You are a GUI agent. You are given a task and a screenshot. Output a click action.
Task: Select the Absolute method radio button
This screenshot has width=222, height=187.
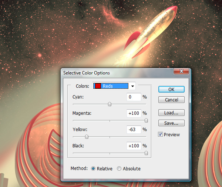[119, 168]
